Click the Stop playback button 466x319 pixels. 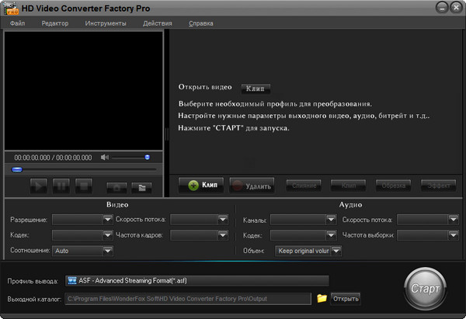pos(84,186)
